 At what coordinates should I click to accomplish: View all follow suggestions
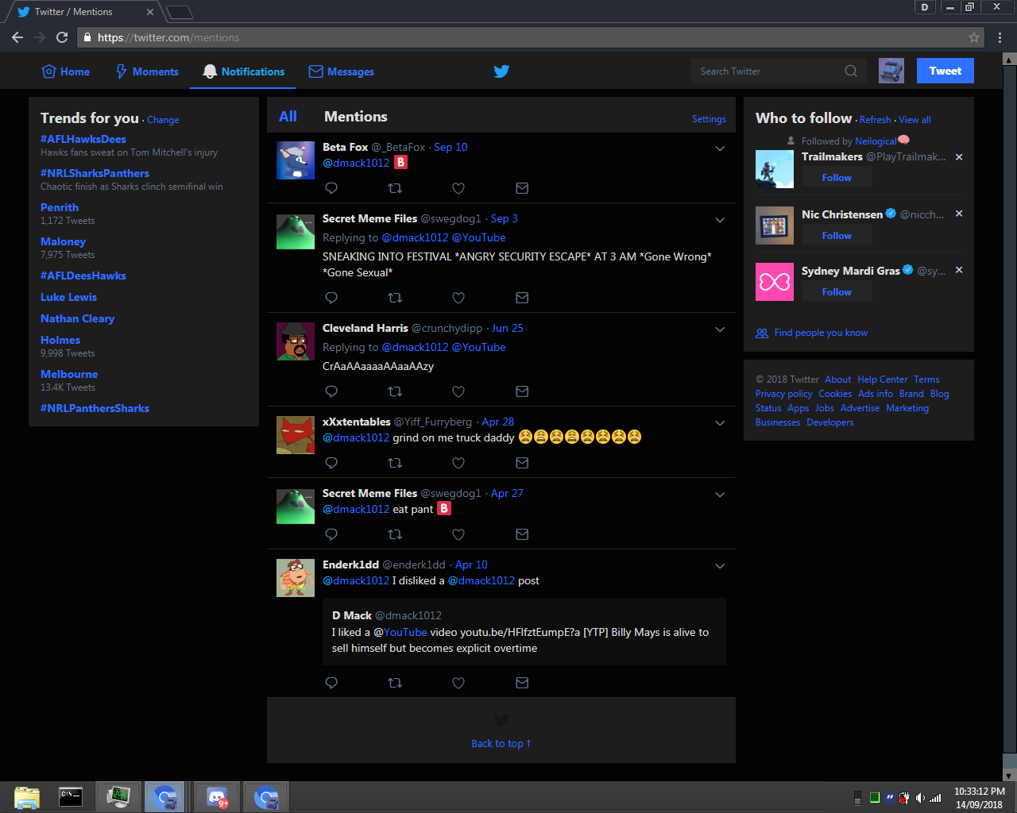(915, 120)
